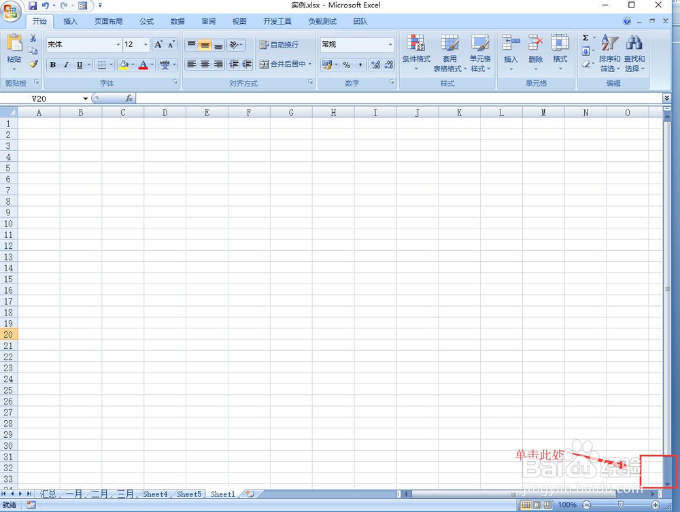This screenshot has height=512, width=680.
Task: Switch to 公式 ribbon tab
Action: tap(147, 22)
